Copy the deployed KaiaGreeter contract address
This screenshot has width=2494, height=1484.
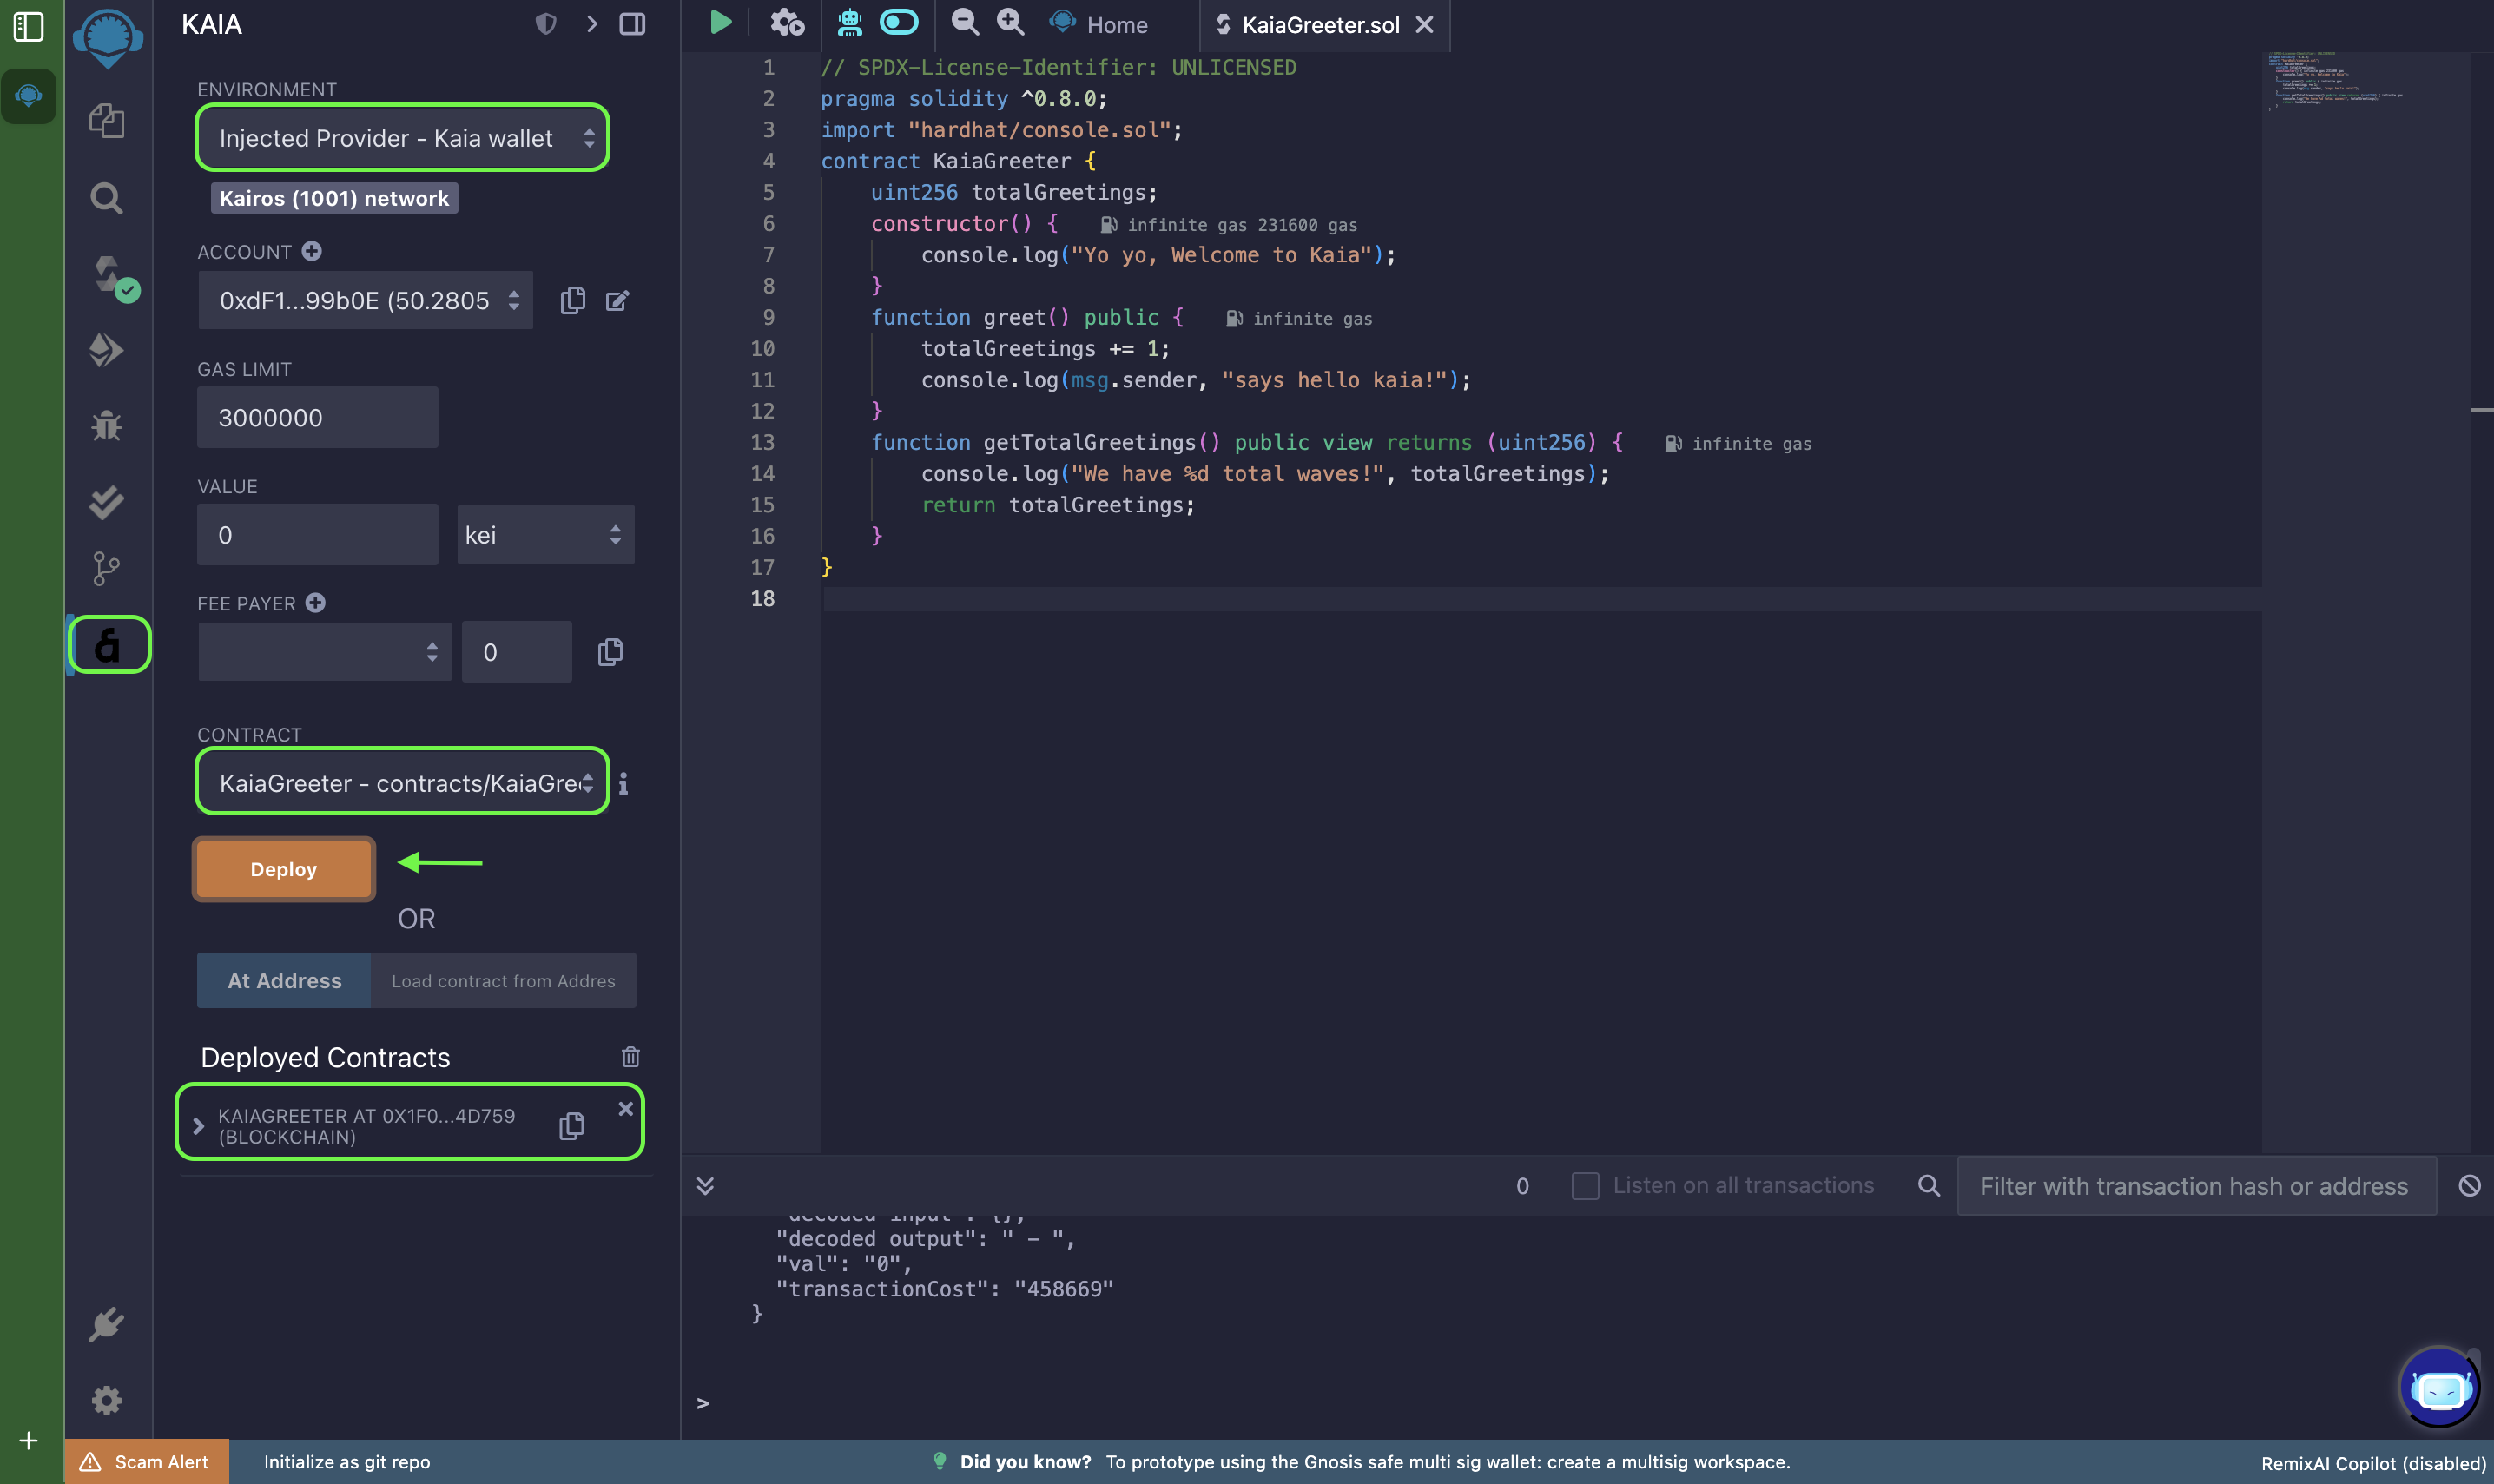tap(572, 1126)
